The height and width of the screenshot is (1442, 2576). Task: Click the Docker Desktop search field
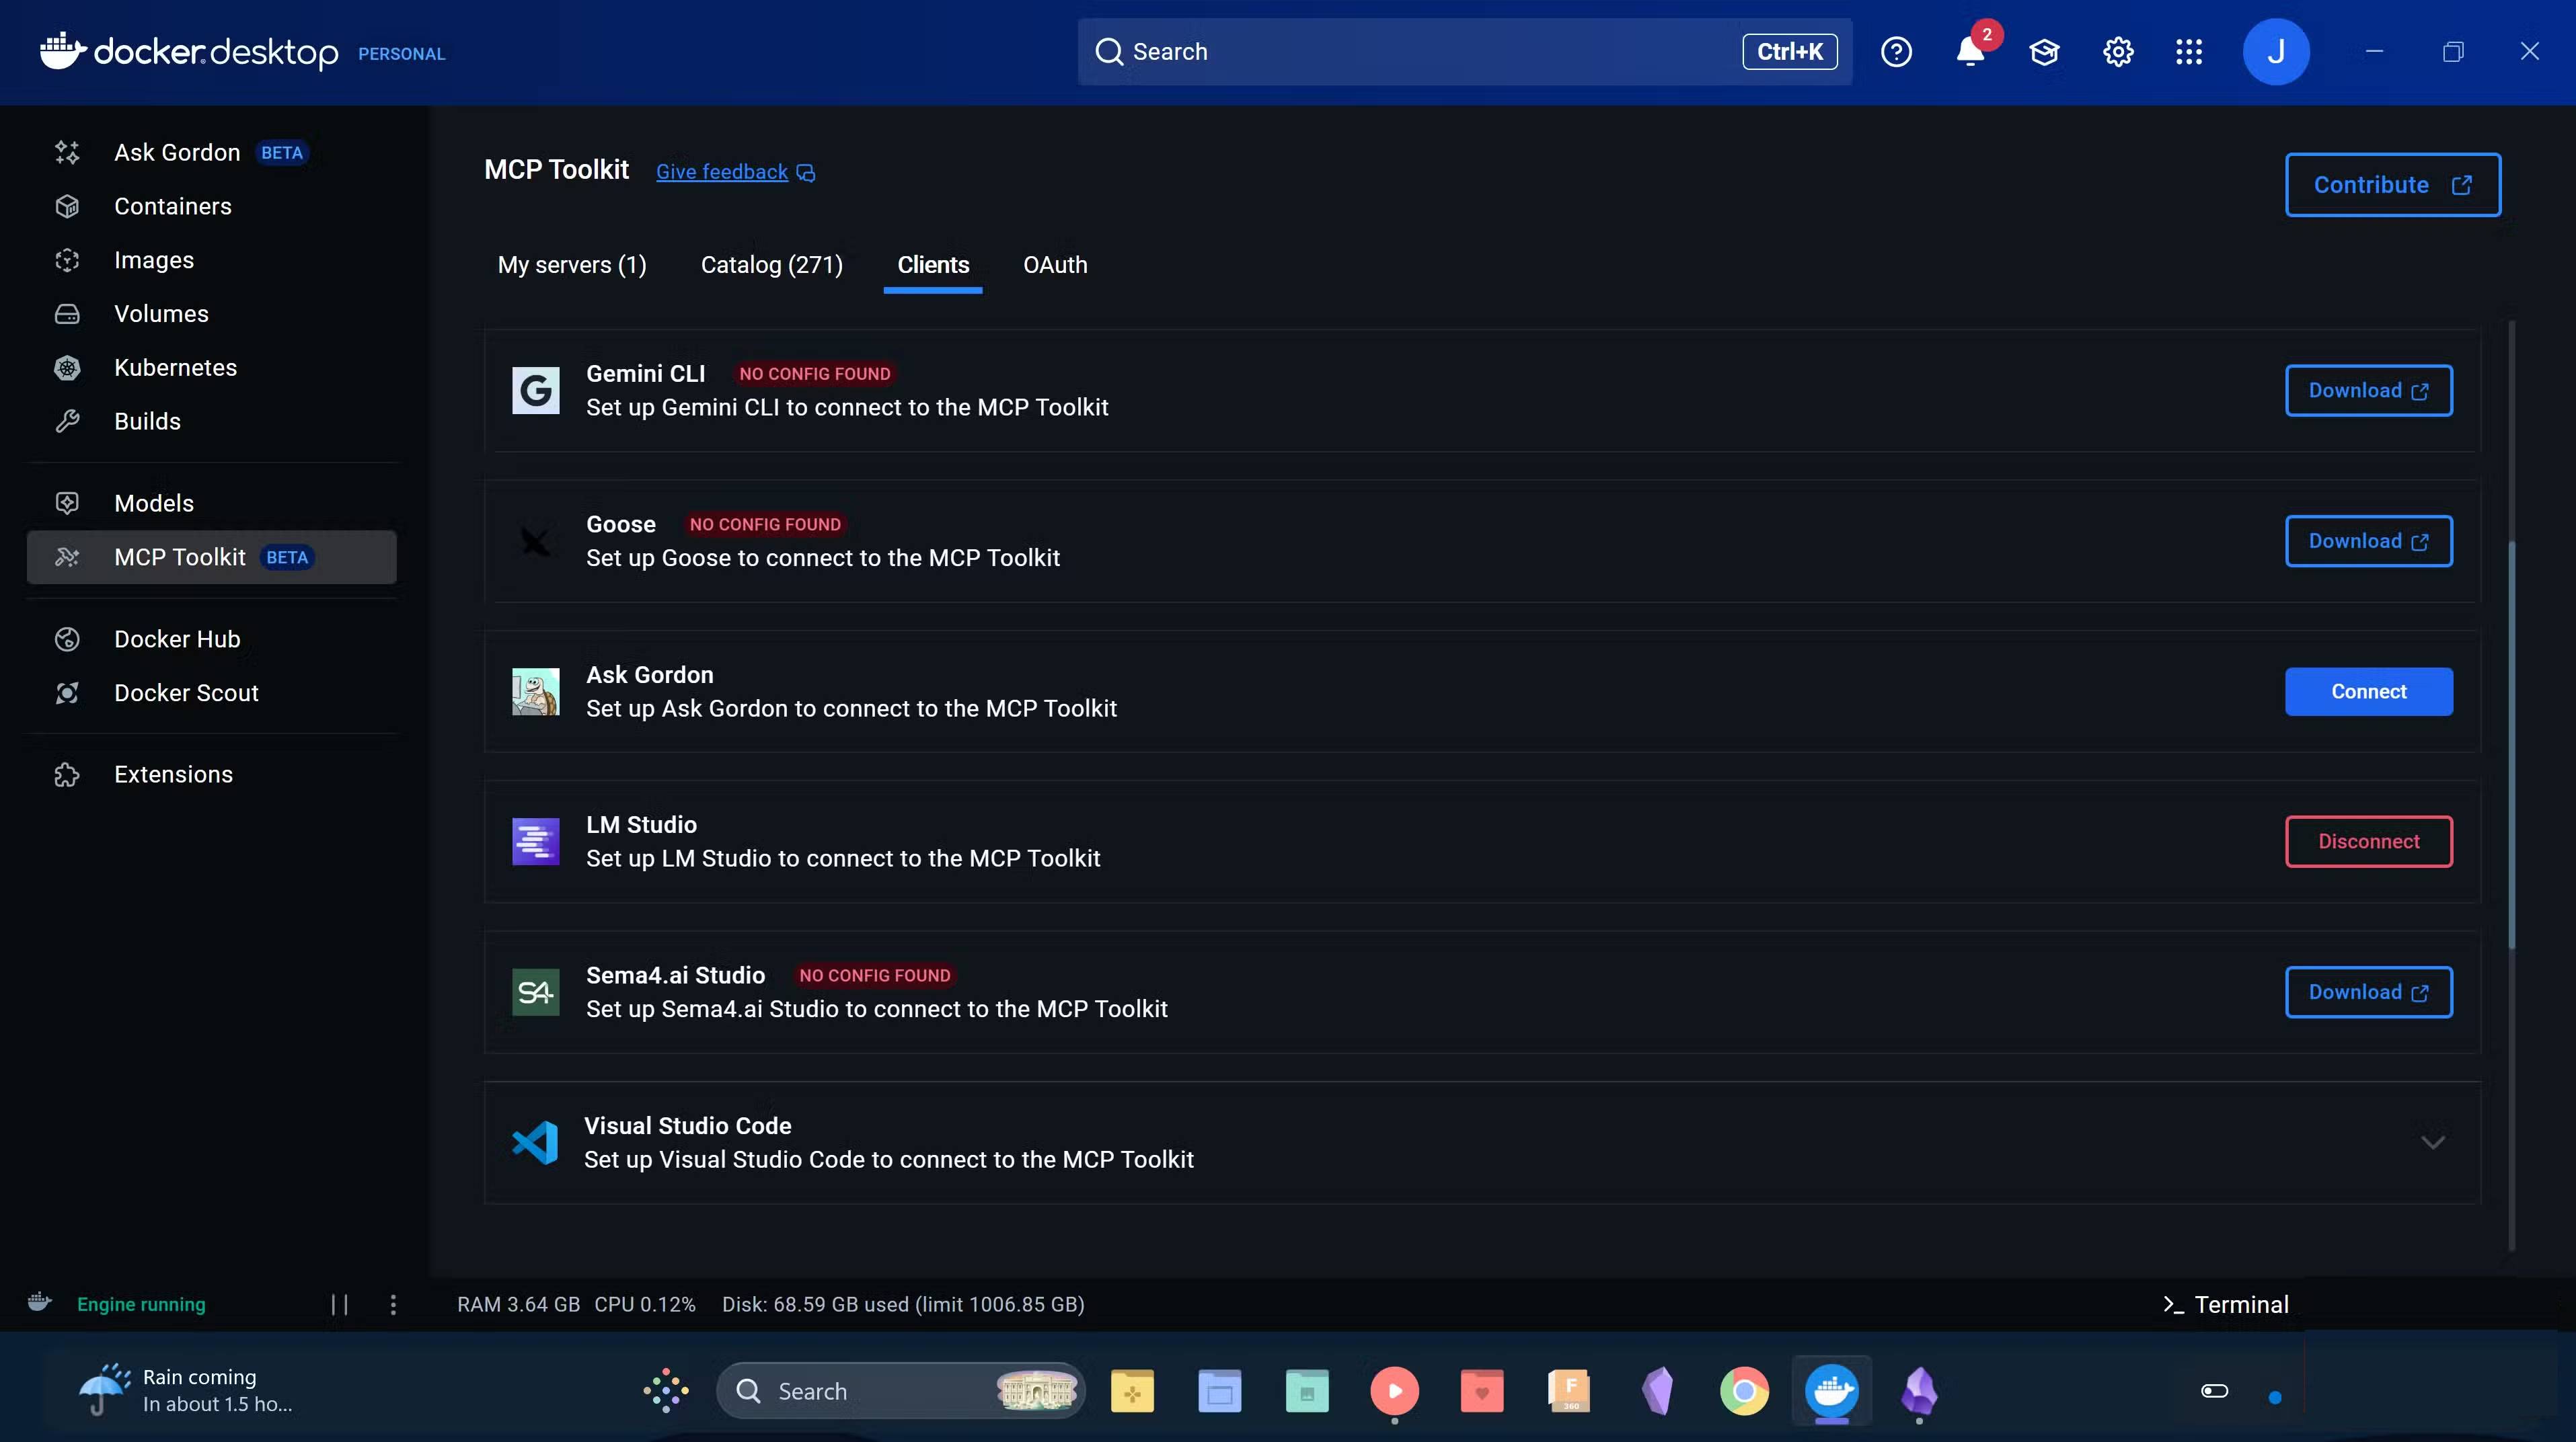(x=1420, y=52)
